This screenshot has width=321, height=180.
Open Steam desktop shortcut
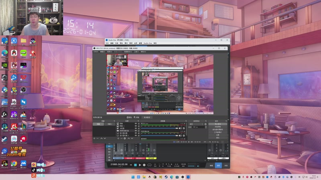point(4,140)
